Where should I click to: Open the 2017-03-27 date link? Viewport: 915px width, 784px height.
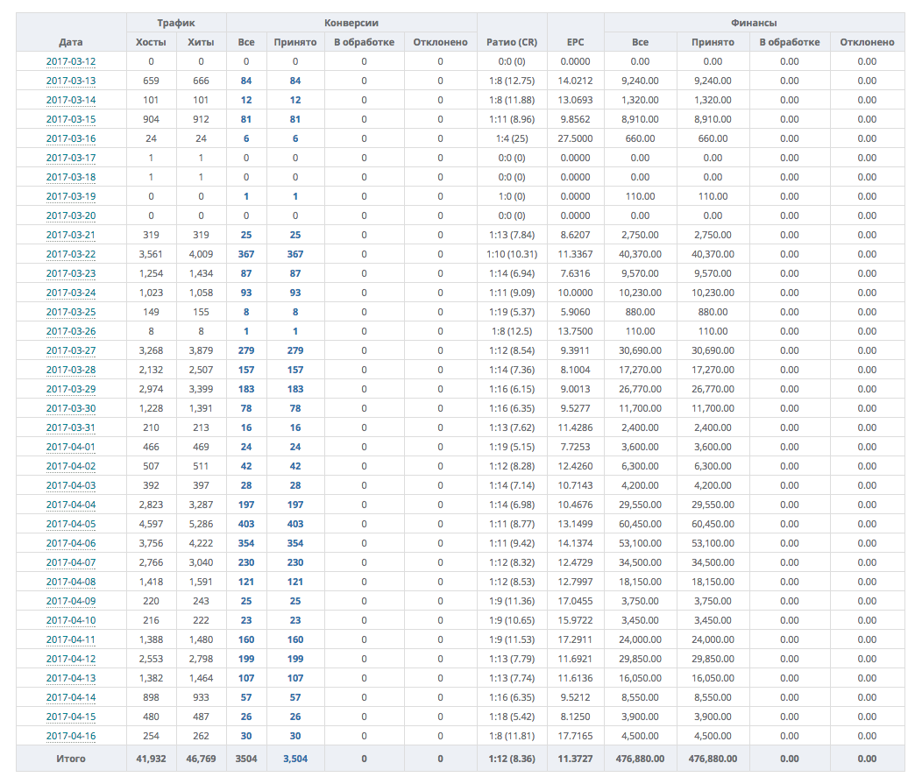tap(71, 350)
